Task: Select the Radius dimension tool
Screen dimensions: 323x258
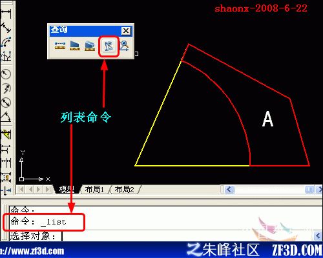Action: click(x=6, y=74)
